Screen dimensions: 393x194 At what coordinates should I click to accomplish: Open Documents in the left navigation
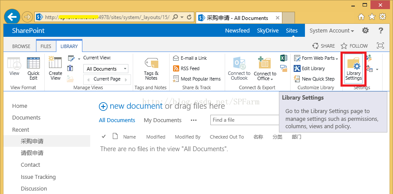click(x=26, y=118)
